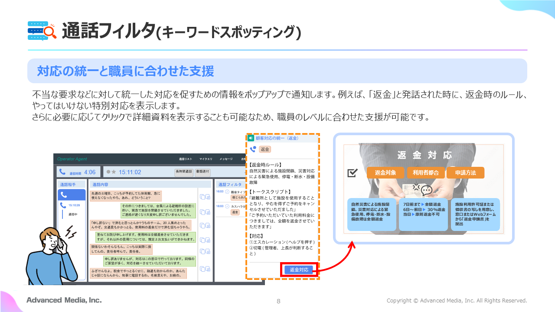555x312 pixels.
Task: Toggle the check circle on the カスハラ filter entry
Action: 227,206
